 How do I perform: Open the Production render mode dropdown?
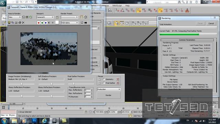pos(109,89)
